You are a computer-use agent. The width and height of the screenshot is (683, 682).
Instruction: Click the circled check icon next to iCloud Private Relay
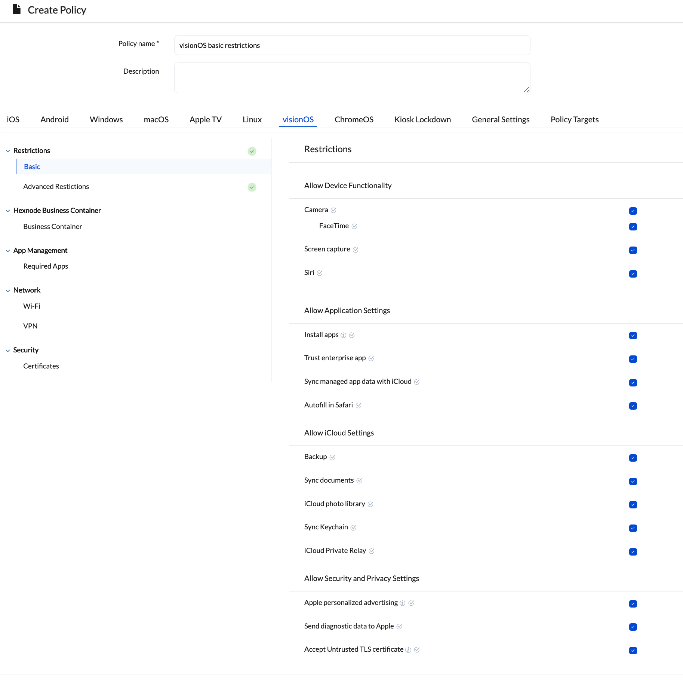pyautogui.click(x=372, y=551)
